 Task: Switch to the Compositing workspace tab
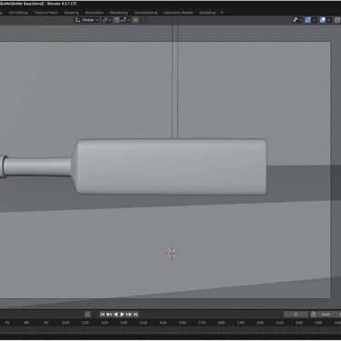click(145, 13)
